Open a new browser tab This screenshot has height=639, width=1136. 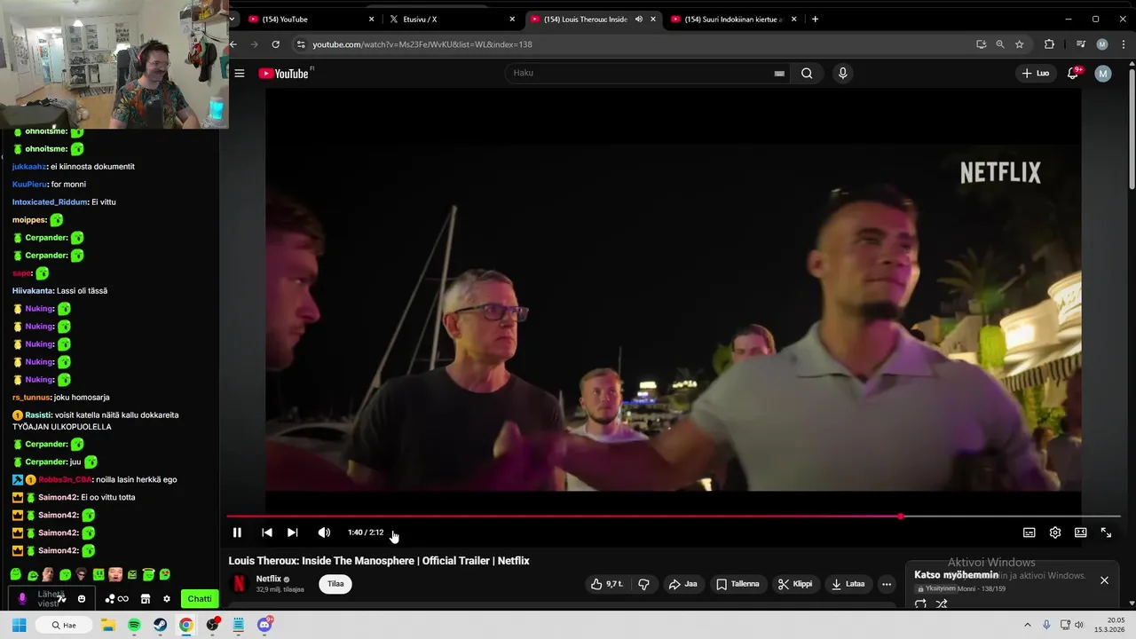[x=815, y=19]
